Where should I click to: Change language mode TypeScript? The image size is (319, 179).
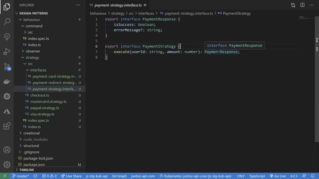(x=257, y=176)
